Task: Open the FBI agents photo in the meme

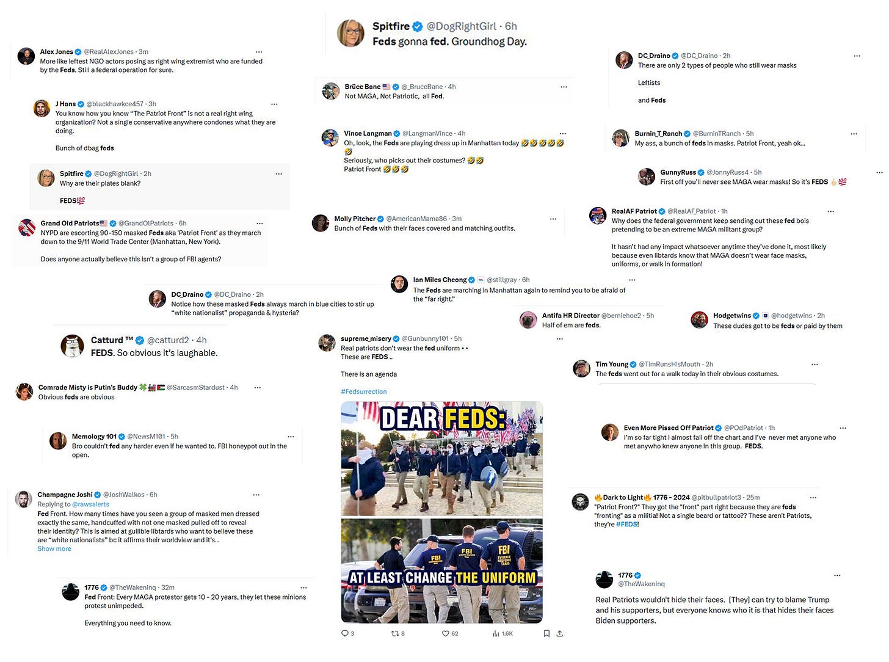Action: click(442, 570)
